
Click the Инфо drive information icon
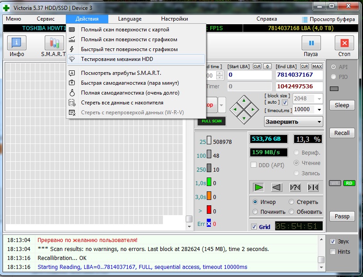pyautogui.click(x=17, y=43)
